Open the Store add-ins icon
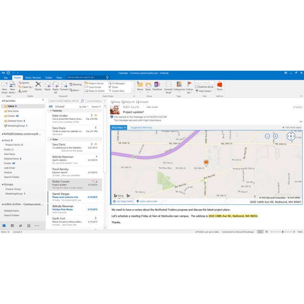 [x=219, y=86]
